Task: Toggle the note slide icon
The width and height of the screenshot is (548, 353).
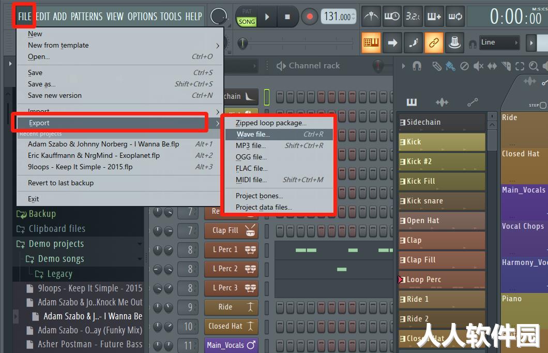Action: pyautogui.click(x=413, y=42)
